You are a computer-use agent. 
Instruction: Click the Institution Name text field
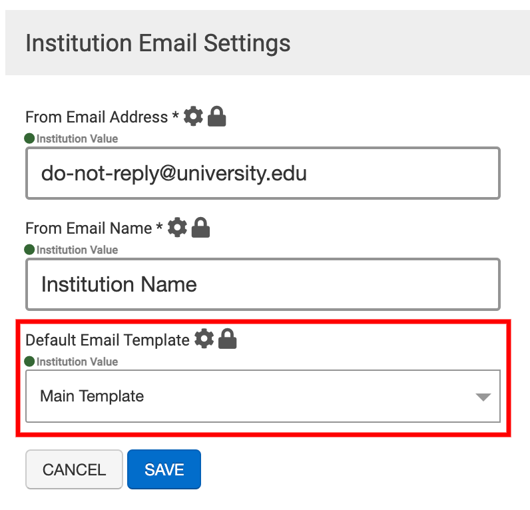[262, 284]
